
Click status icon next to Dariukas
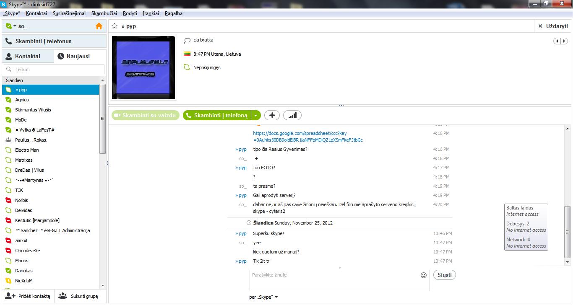8,271
